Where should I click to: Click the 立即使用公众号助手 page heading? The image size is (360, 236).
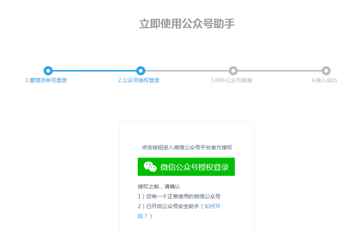(x=187, y=24)
